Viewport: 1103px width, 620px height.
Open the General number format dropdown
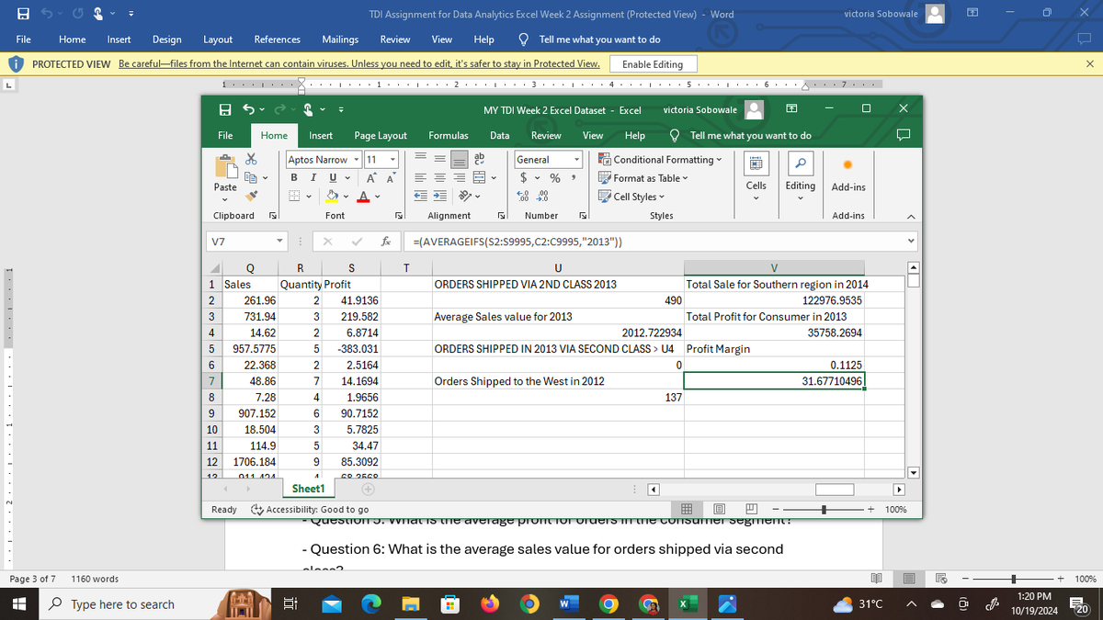[578, 160]
